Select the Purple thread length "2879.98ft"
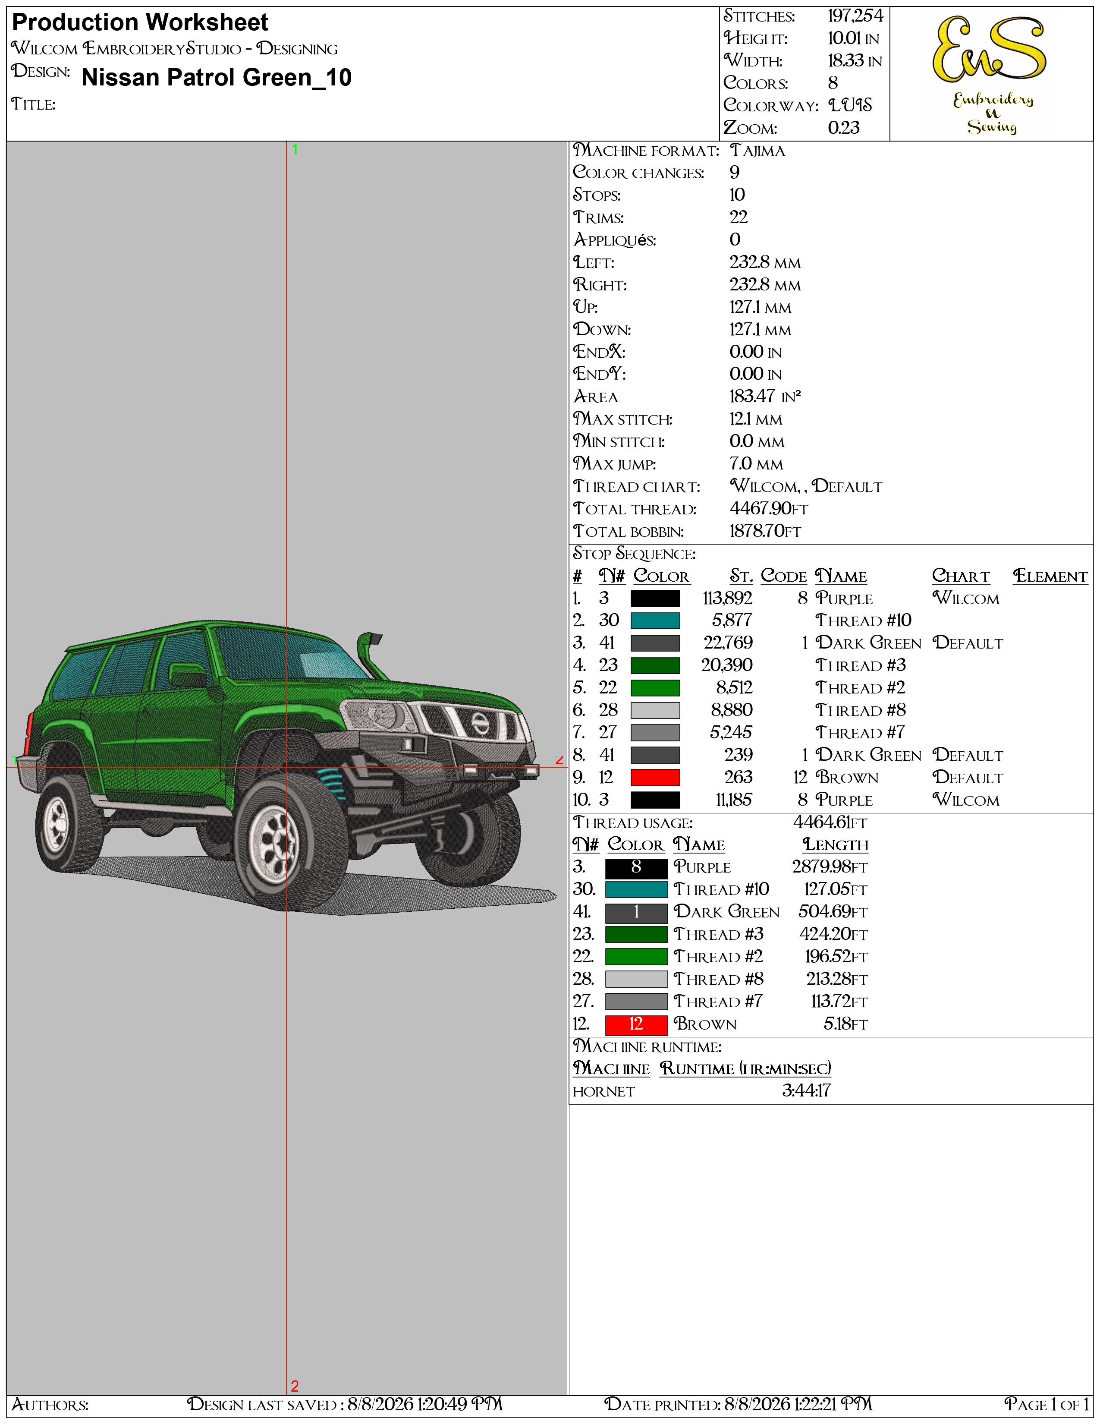 830,867
